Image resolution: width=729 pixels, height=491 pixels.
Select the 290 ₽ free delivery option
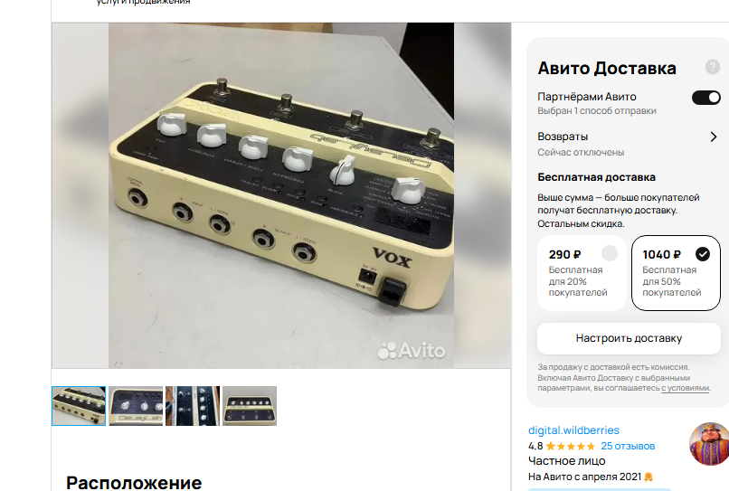[x=582, y=273]
